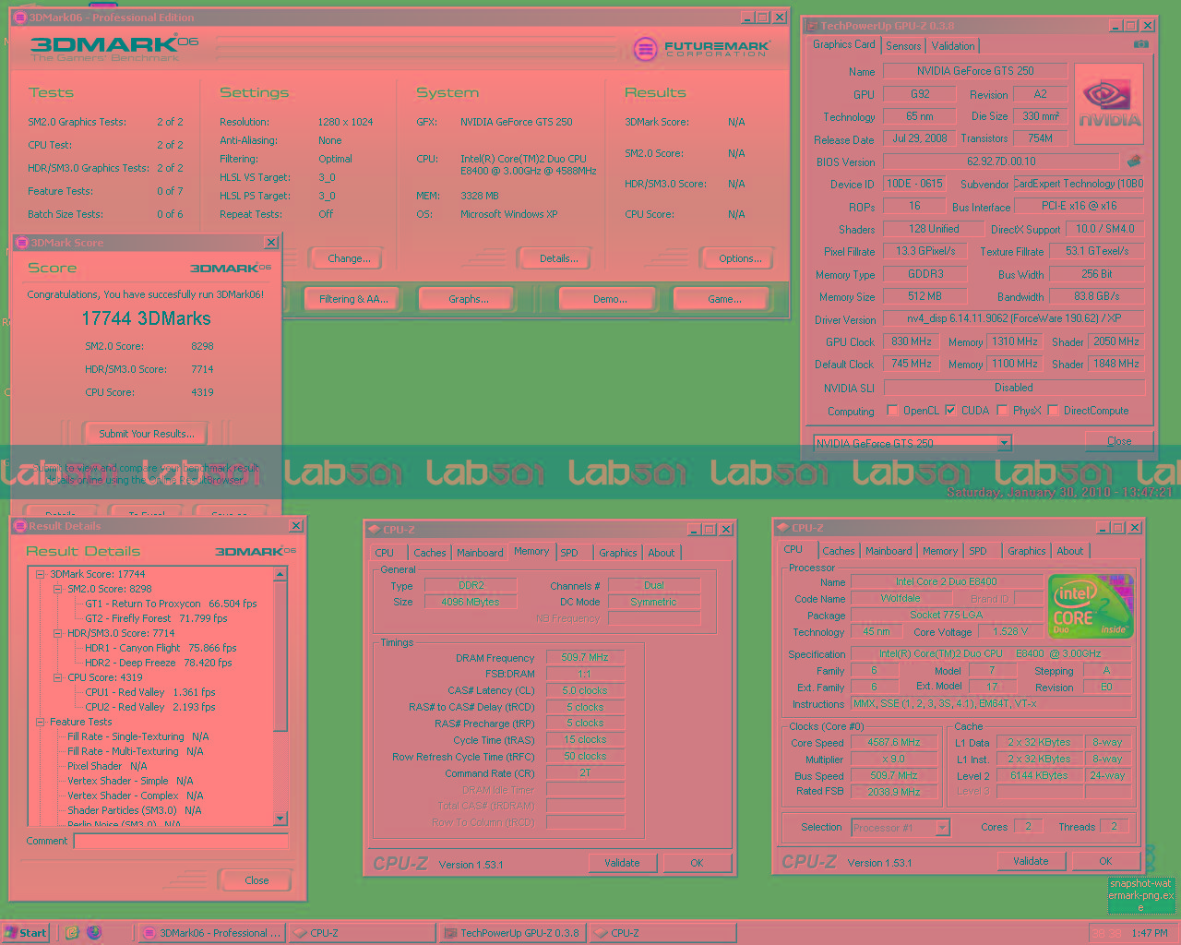Click OK in the CPU-Z memory window
The width and height of the screenshot is (1181, 945).
(697, 863)
